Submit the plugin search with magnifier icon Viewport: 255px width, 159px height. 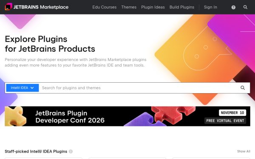(x=243, y=88)
